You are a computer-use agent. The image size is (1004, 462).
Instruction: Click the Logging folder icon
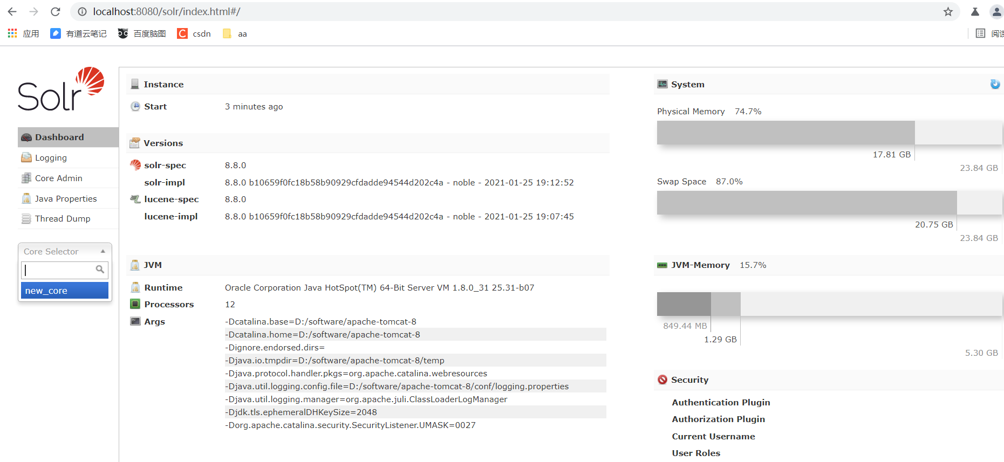tap(26, 157)
